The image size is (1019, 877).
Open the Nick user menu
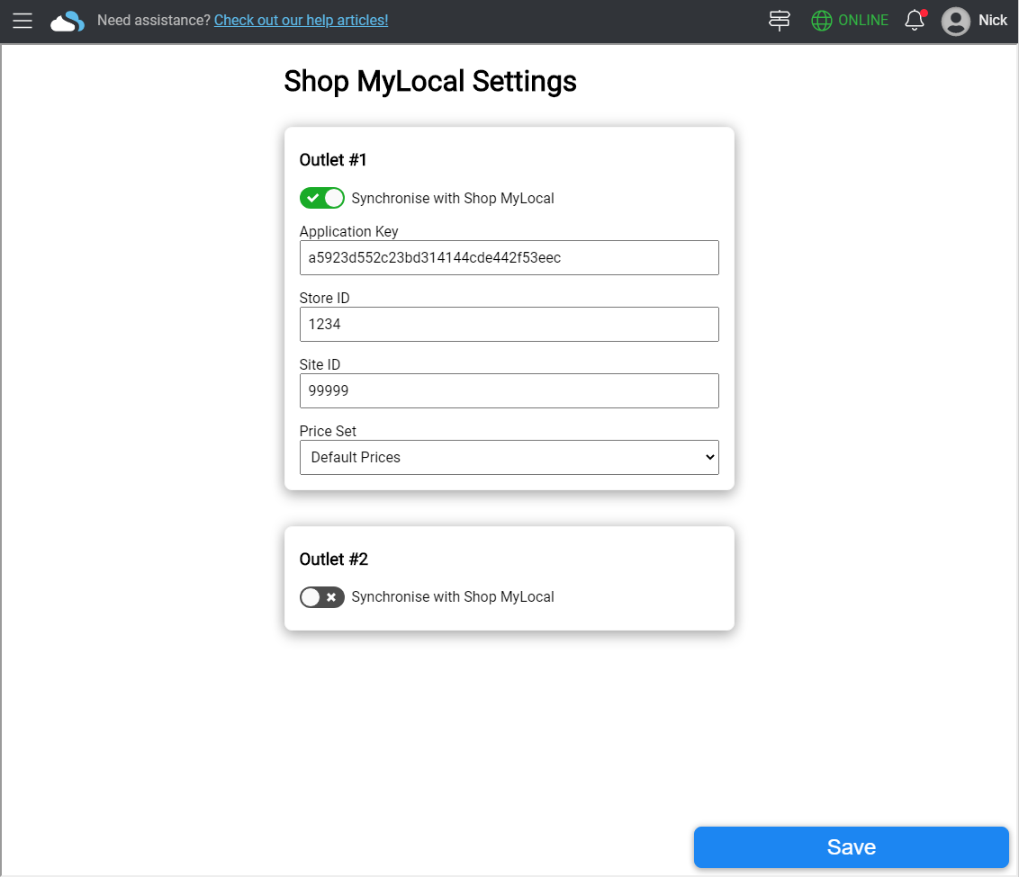tap(992, 20)
